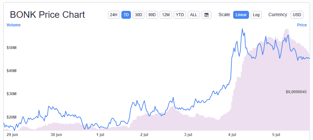Show ALL price history
The width and height of the screenshot is (313, 140).
point(194,15)
